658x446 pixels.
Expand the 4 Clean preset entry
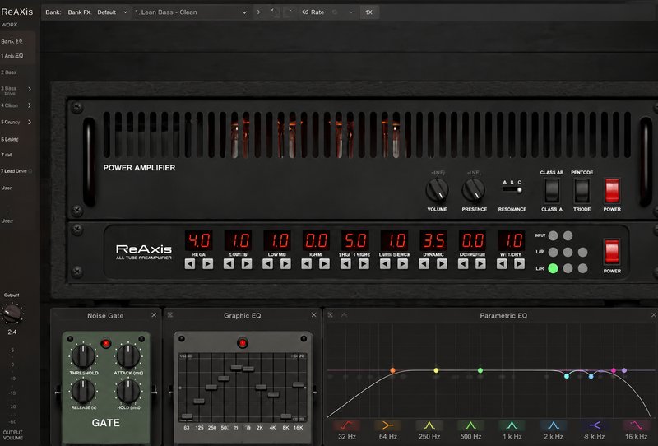click(x=30, y=105)
